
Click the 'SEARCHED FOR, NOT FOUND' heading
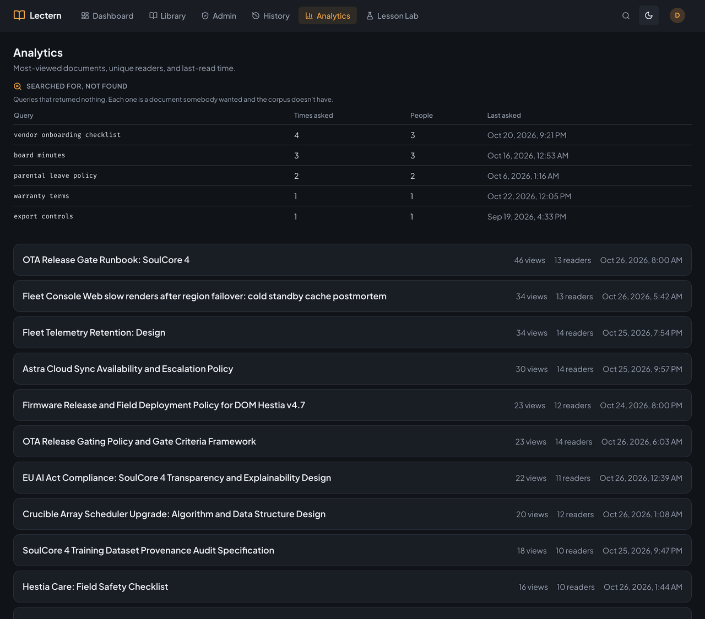[77, 86]
